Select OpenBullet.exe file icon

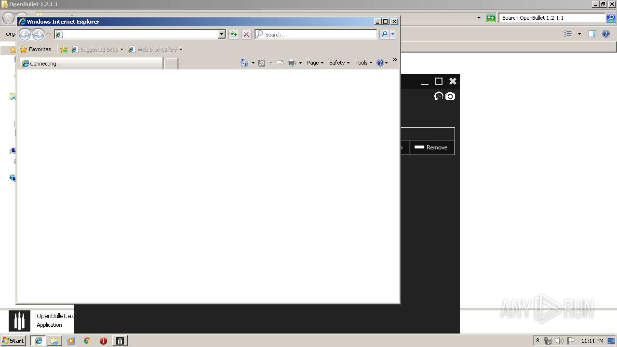(x=19, y=320)
